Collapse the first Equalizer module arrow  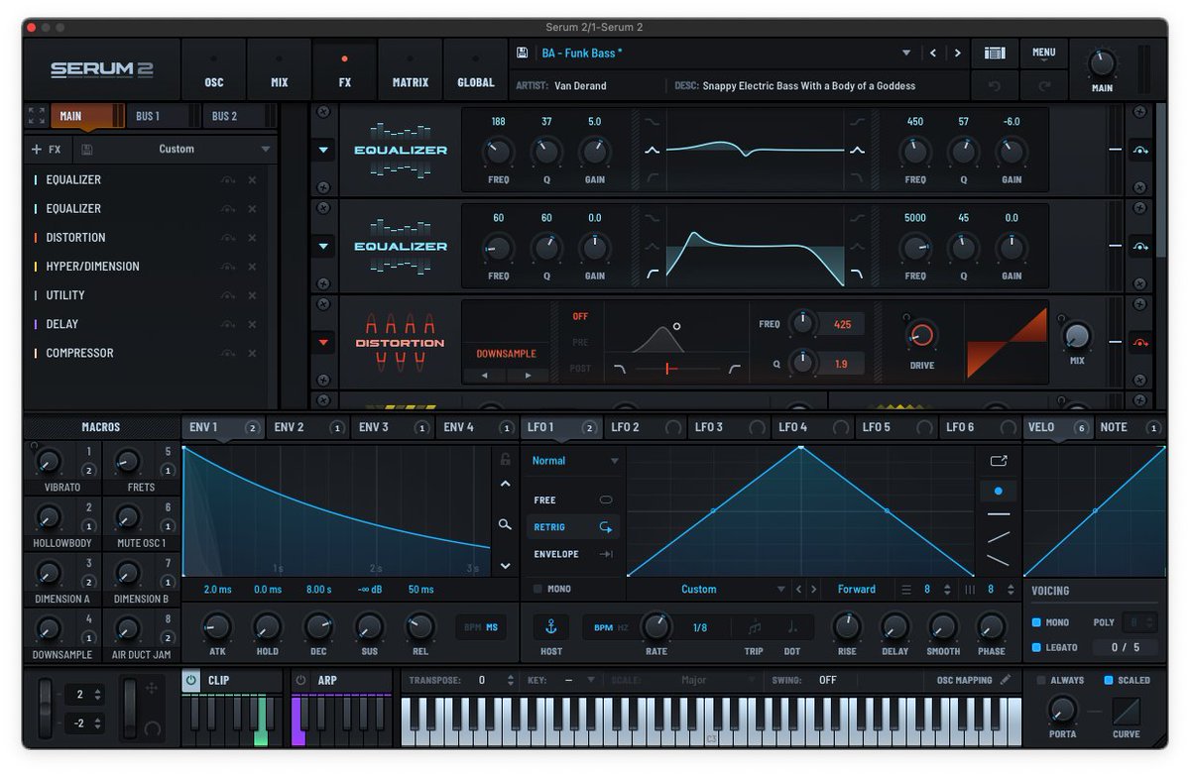point(323,150)
